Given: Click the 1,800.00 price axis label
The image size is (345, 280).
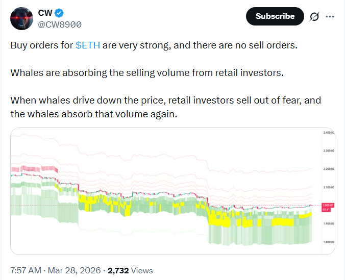Looking at the screenshot, I should pyautogui.click(x=327, y=242).
